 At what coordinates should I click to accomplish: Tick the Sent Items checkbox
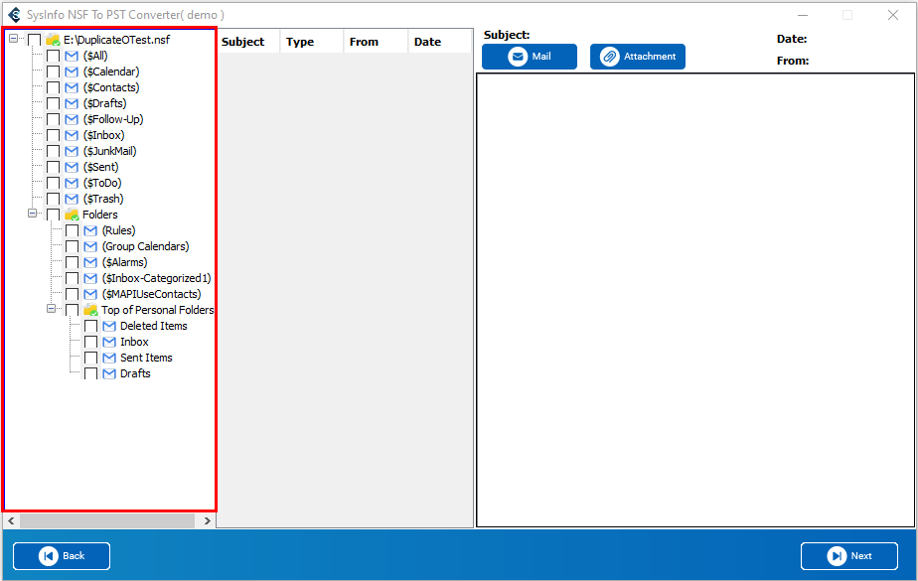point(90,358)
